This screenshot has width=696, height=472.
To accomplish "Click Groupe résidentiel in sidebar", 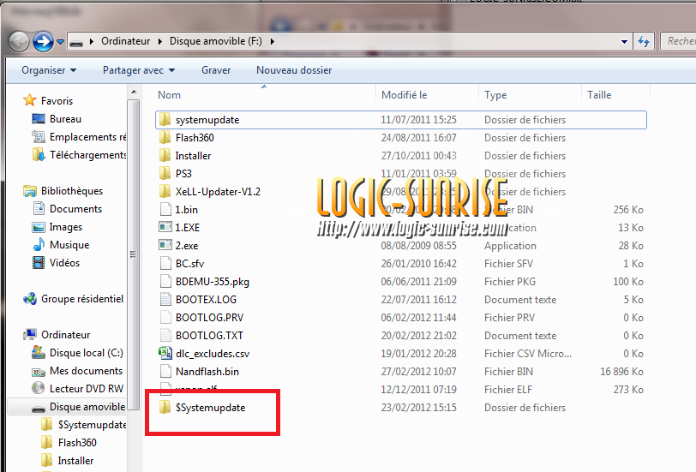I will pyautogui.click(x=82, y=299).
